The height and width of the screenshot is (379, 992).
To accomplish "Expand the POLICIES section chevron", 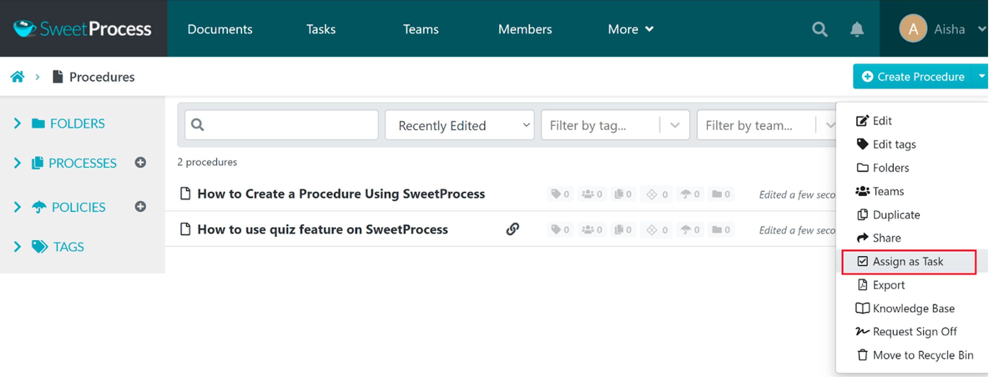I will tap(18, 208).
